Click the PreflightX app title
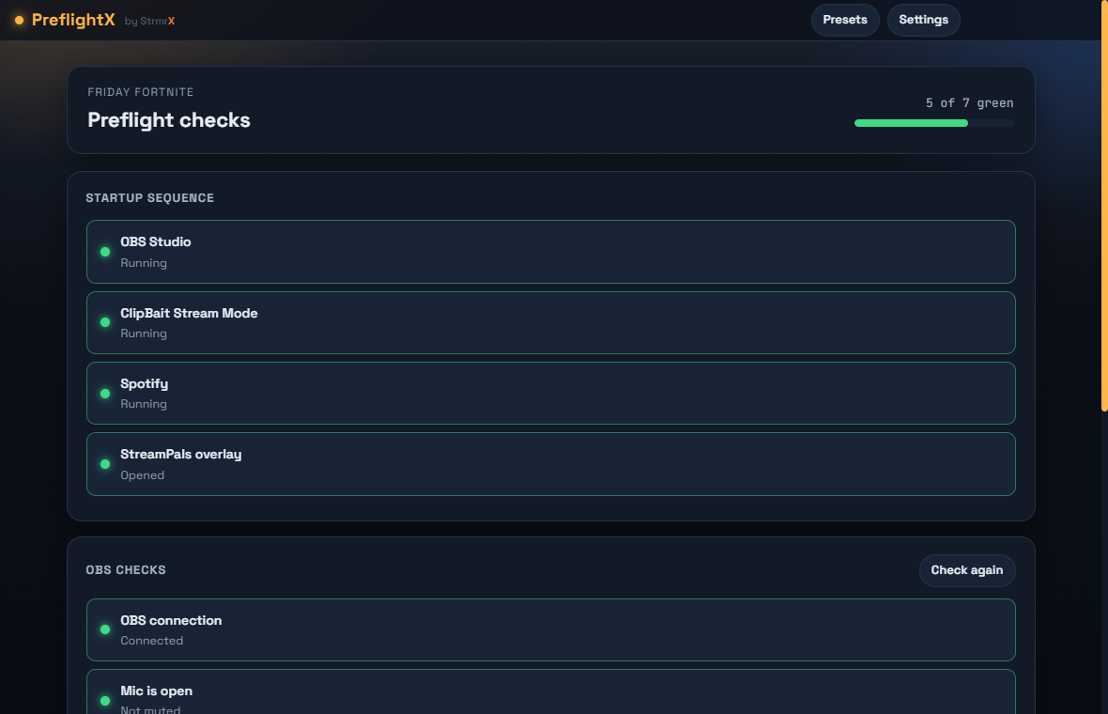 point(73,20)
